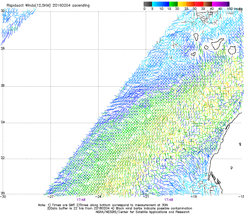Click the latitude axis label '30'
Screen dimensions: 244x214
(3, 11)
